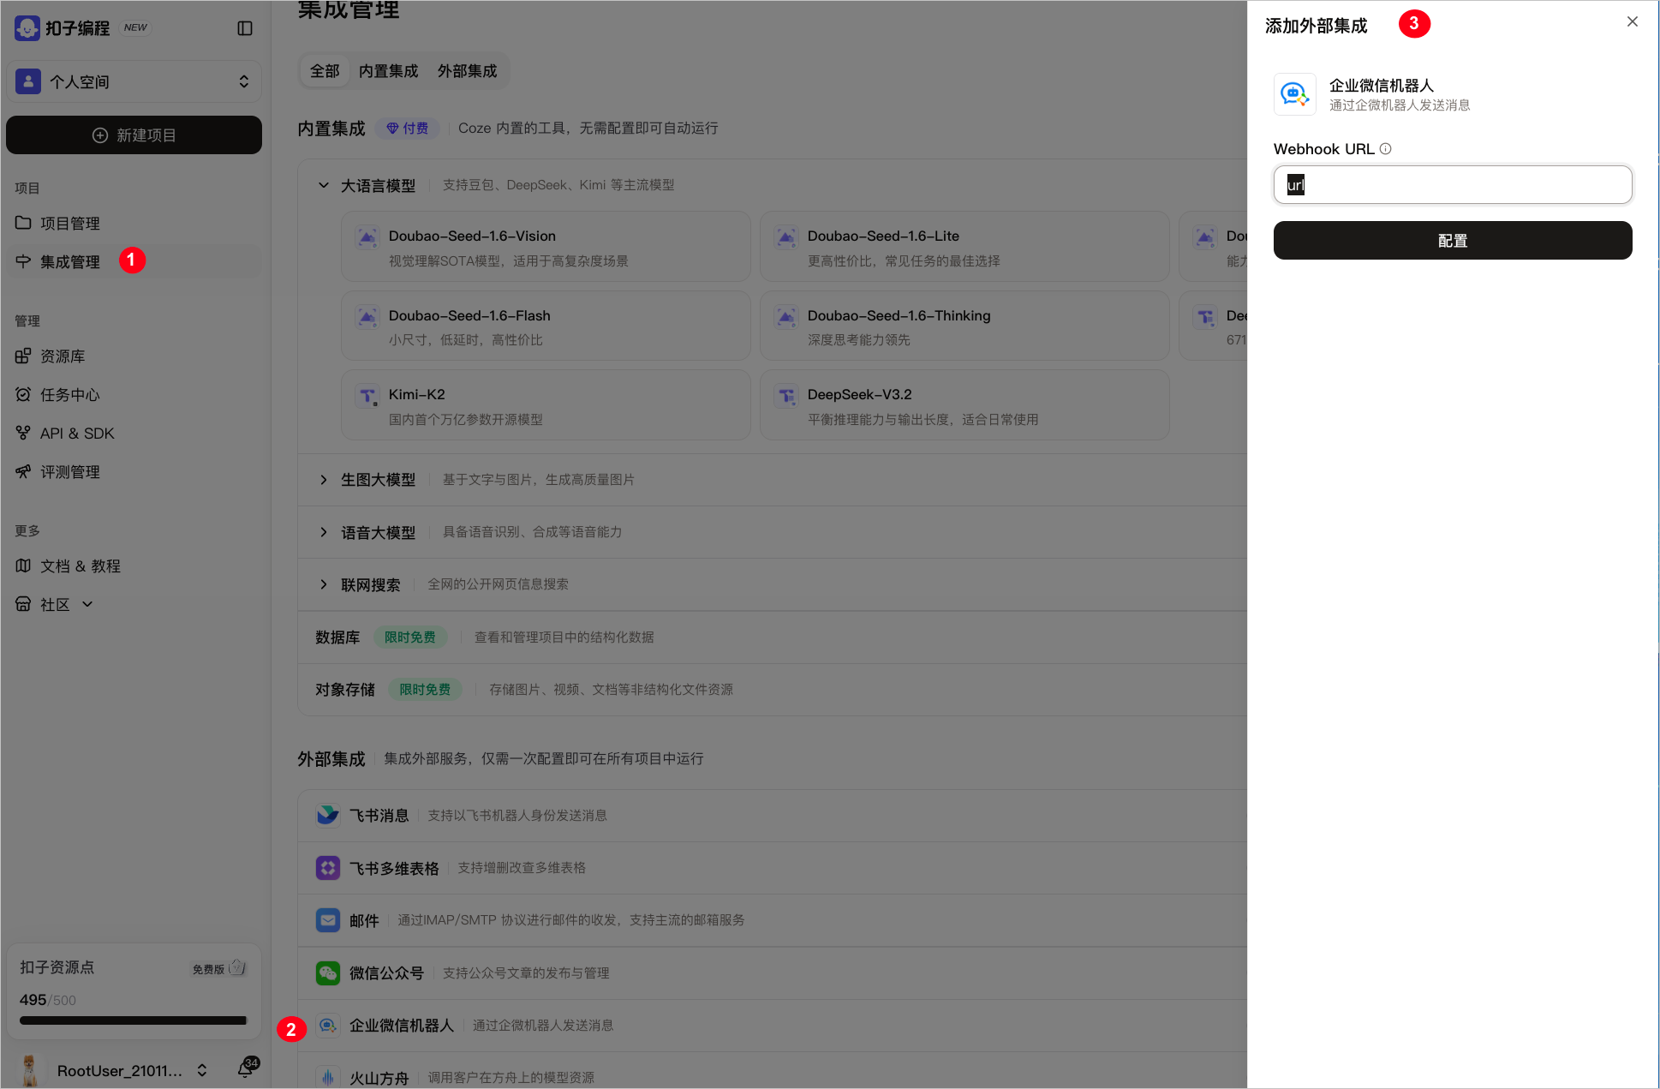Click the 微信公众号 integration icon
Viewport: 1660px width, 1089px height.
(328, 972)
